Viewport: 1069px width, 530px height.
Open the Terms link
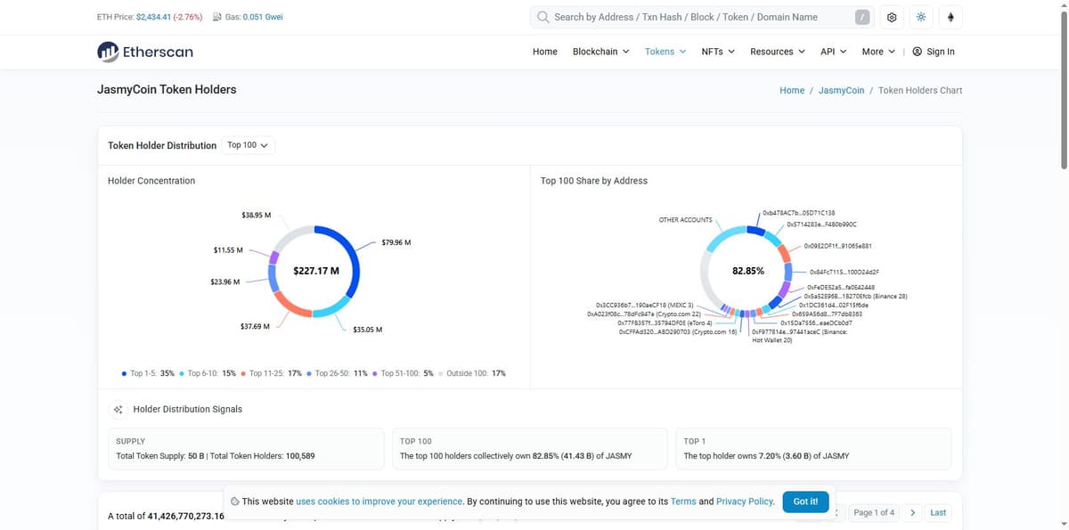tap(683, 501)
